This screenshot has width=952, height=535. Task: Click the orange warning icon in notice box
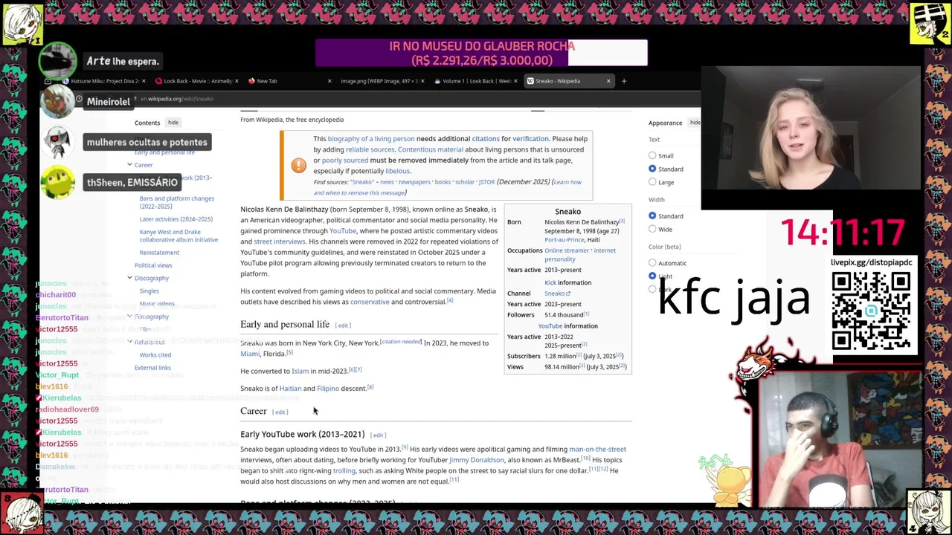298,165
